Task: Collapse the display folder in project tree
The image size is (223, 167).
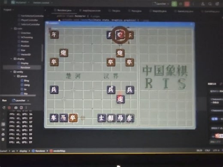Action: [12, 59]
